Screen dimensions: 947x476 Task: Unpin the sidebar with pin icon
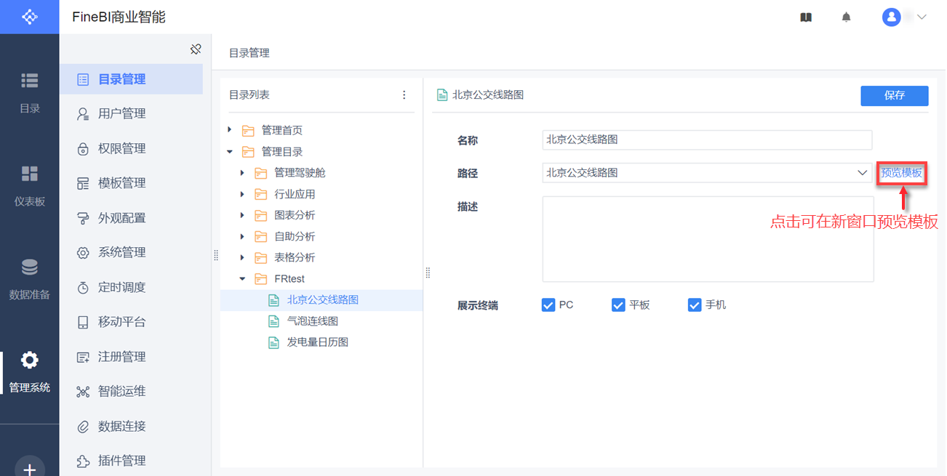[x=196, y=49]
